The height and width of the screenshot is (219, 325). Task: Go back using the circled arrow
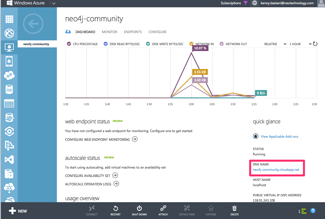[33, 24]
